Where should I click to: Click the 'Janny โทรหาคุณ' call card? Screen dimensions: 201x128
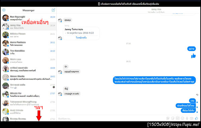[x=81, y=34]
